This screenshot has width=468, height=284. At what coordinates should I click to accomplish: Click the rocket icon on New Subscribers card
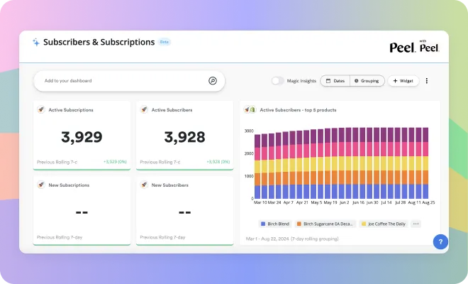[144, 185]
